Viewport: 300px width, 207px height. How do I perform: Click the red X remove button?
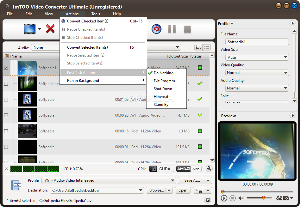(x=50, y=29)
